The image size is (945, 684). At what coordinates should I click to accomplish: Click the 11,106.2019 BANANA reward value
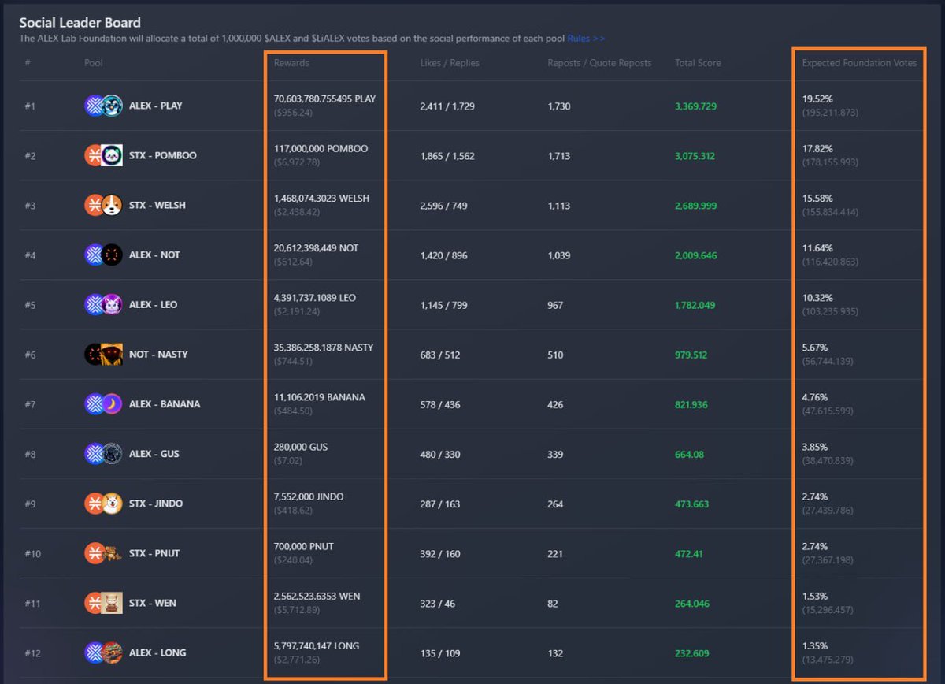point(320,397)
